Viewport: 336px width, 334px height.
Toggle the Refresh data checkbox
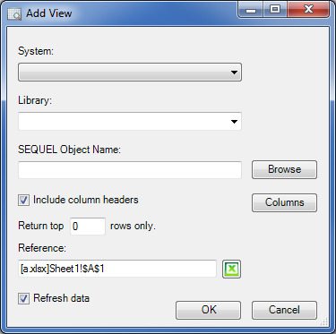pyautogui.click(x=23, y=298)
